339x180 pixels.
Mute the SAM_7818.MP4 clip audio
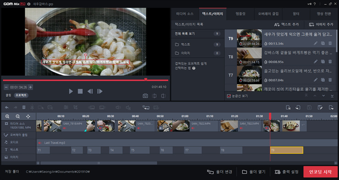click(65, 128)
